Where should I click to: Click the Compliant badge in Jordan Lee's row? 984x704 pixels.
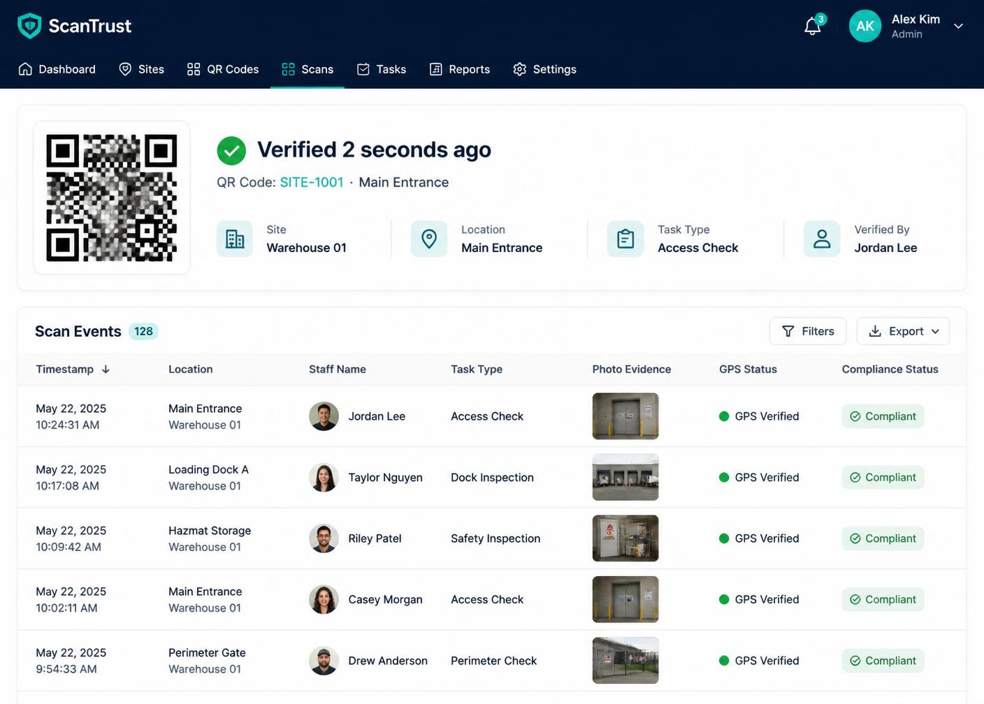pos(883,416)
